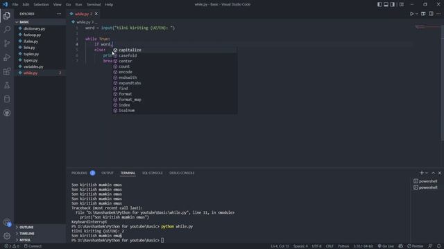Screen dimensions: 444x249
Task: Click the errors and warnings status item
Action: [12, 246]
